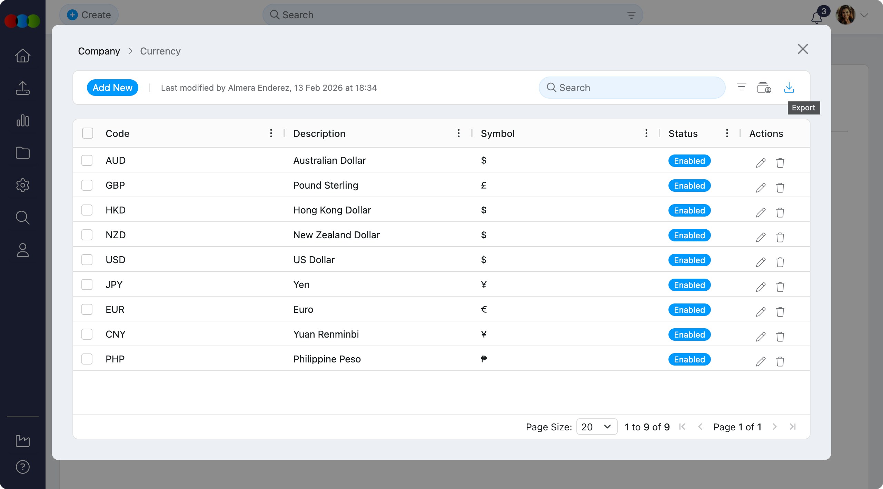
Task: Open the Status column menu
Action: point(727,133)
